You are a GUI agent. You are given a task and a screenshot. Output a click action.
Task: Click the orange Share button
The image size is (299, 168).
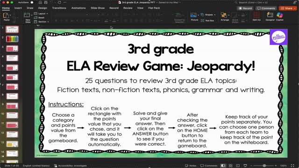point(288,8)
